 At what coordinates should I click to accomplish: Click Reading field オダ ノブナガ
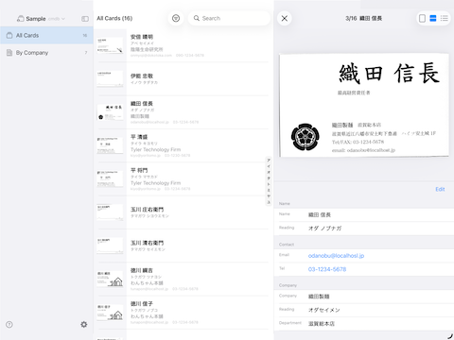pos(364,229)
